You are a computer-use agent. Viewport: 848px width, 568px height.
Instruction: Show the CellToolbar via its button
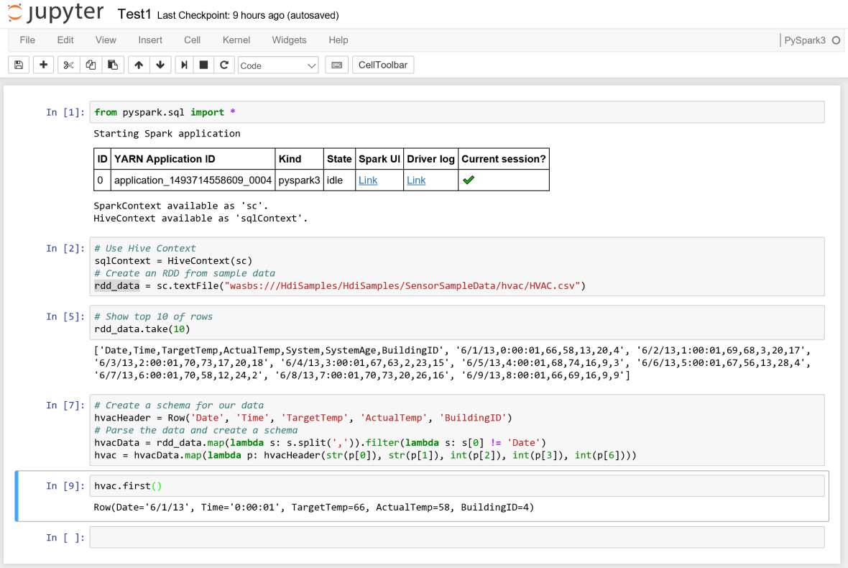[x=383, y=65]
